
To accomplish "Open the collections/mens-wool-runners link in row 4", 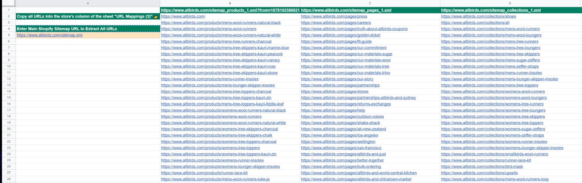I will [x=490, y=29].
